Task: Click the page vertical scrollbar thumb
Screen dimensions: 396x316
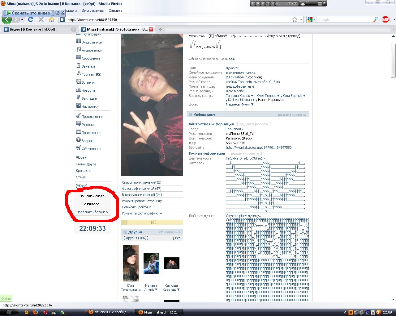Action: [x=393, y=60]
